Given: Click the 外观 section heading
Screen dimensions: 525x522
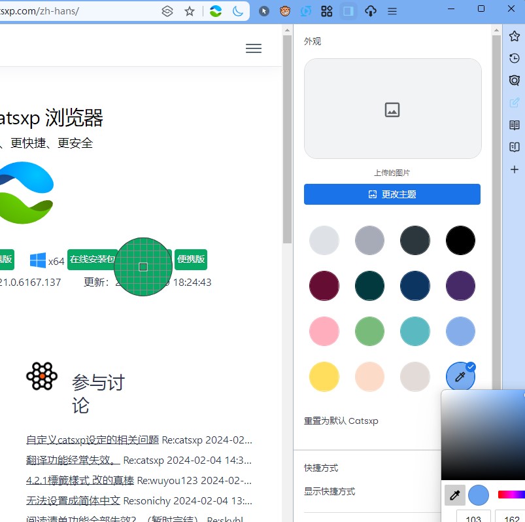Looking at the screenshot, I should pyautogui.click(x=313, y=41).
